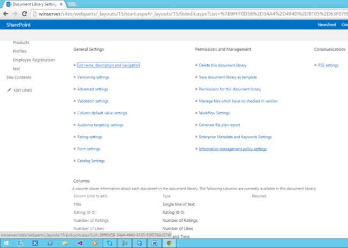Screen dimensions: 348x248
Task: Open Site Contents
Action: click(19, 77)
